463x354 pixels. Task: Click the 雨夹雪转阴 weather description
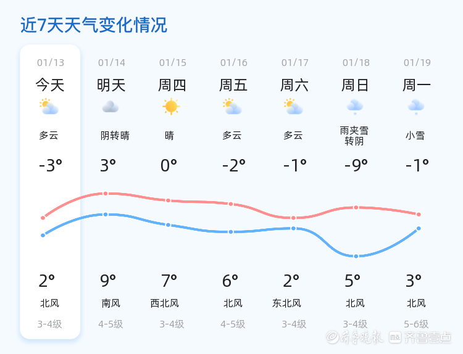click(x=355, y=136)
